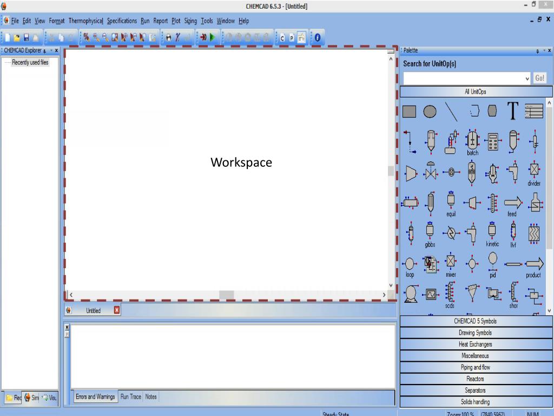Screen dimensions: 554x416
Task: Open the Simulation tab in Explorer pane
Action: click(x=31, y=398)
